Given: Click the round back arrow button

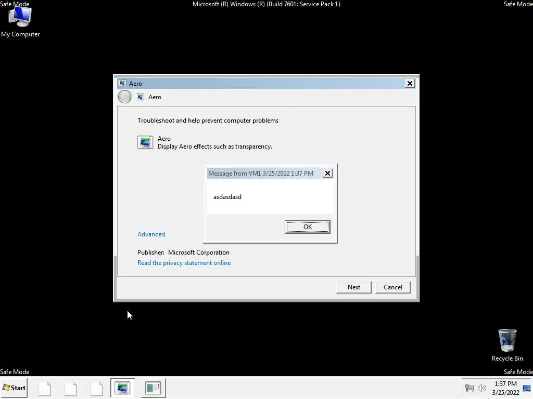Looking at the screenshot, I should pyautogui.click(x=125, y=97).
